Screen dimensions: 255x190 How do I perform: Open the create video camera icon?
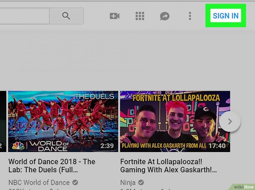click(115, 16)
